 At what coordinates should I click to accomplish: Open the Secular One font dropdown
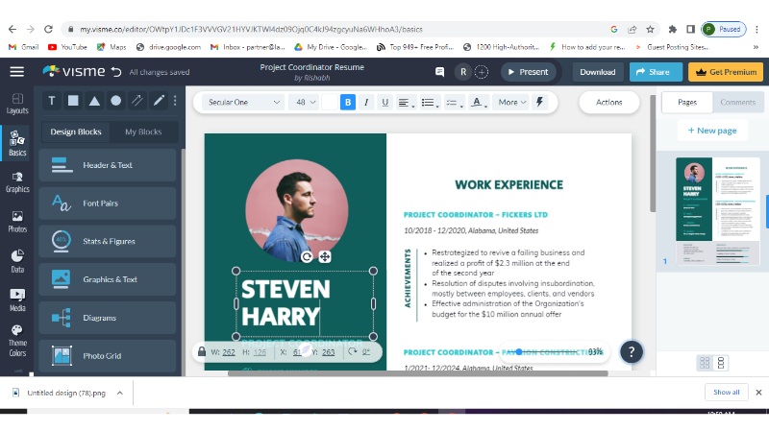[243, 102]
